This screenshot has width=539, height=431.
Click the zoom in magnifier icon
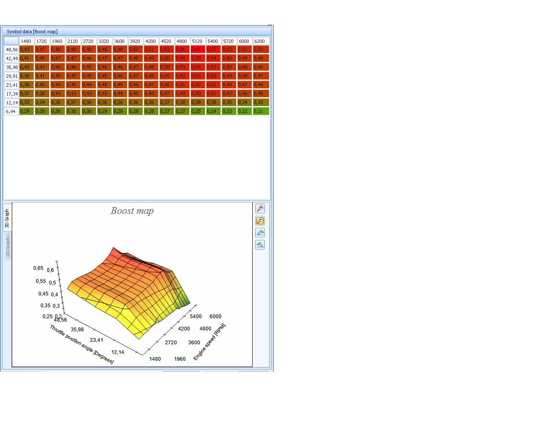click(x=260, y=208)
